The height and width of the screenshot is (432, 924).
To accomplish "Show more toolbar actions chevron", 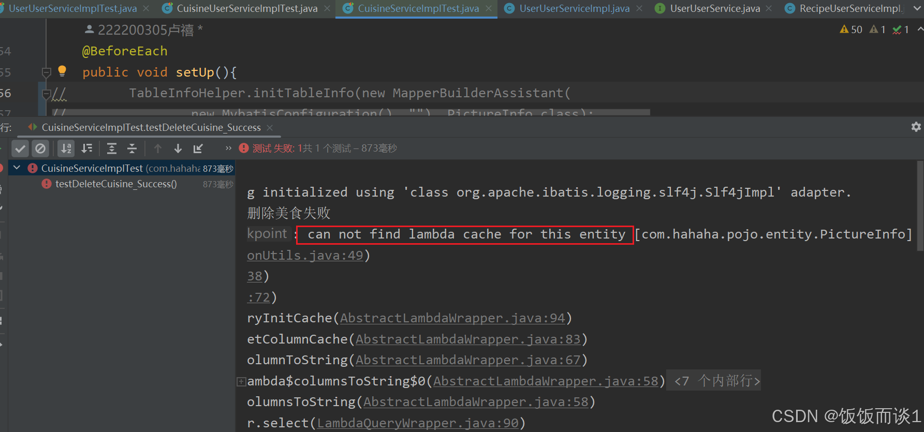I will [228, 148].
